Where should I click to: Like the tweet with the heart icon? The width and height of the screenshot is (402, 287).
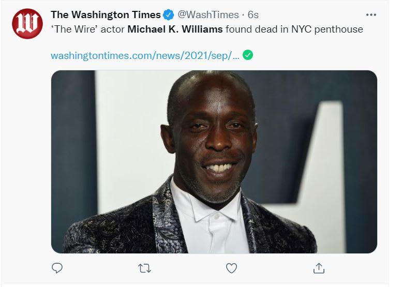[x=231, y=268]
